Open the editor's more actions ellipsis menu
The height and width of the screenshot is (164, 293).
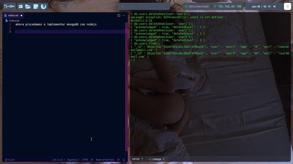(x=124, y=15)
